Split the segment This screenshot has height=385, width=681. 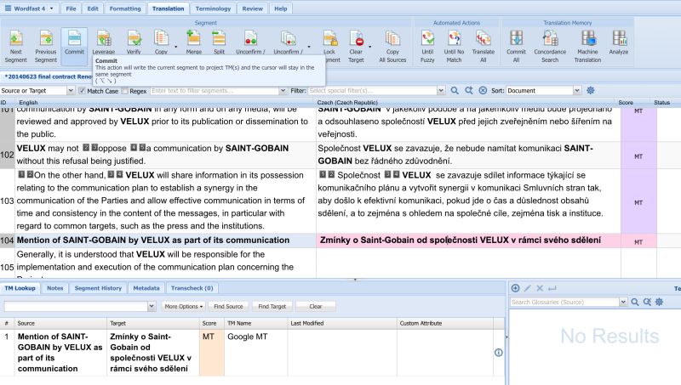pyautogui.click(x=220, y=42)
